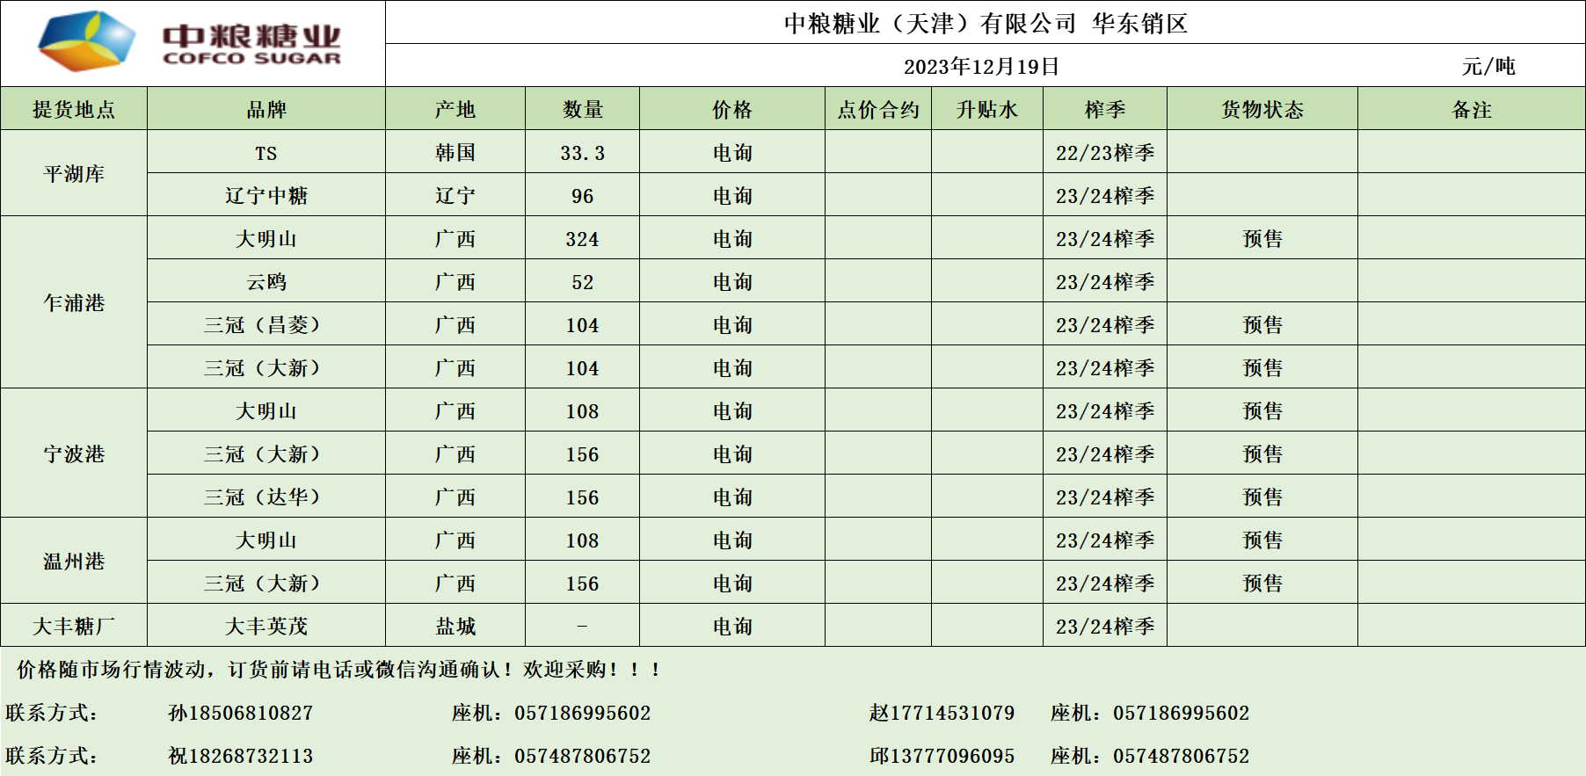
Task: Select the 点价合约 header cell
Action: (877, 109)
